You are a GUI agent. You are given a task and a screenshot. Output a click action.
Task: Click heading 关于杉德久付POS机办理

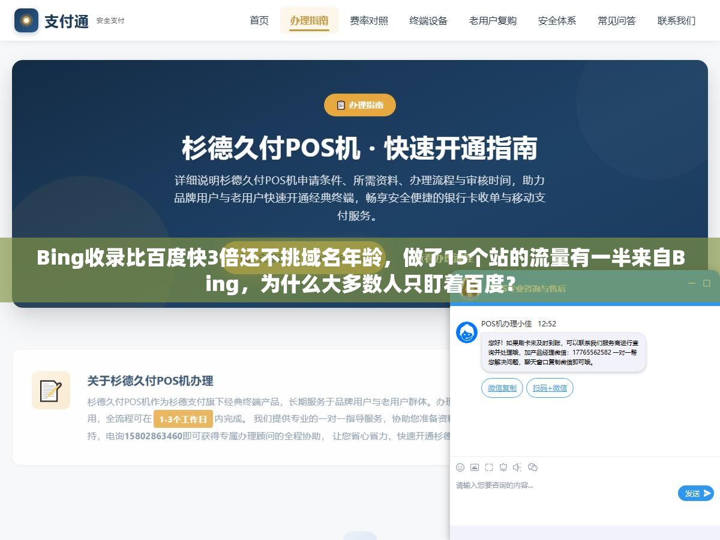pos(150,380)
